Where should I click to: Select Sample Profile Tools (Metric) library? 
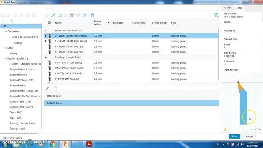coord(25,96)
